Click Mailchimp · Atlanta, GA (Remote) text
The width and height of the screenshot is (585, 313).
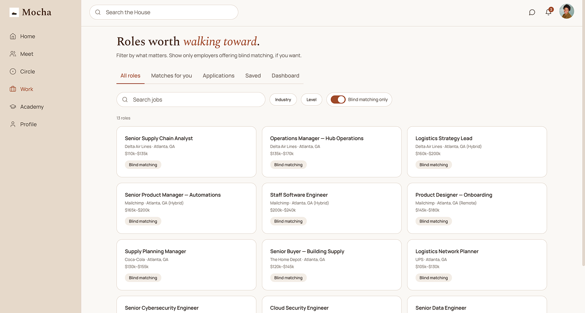tap(446, 203)
